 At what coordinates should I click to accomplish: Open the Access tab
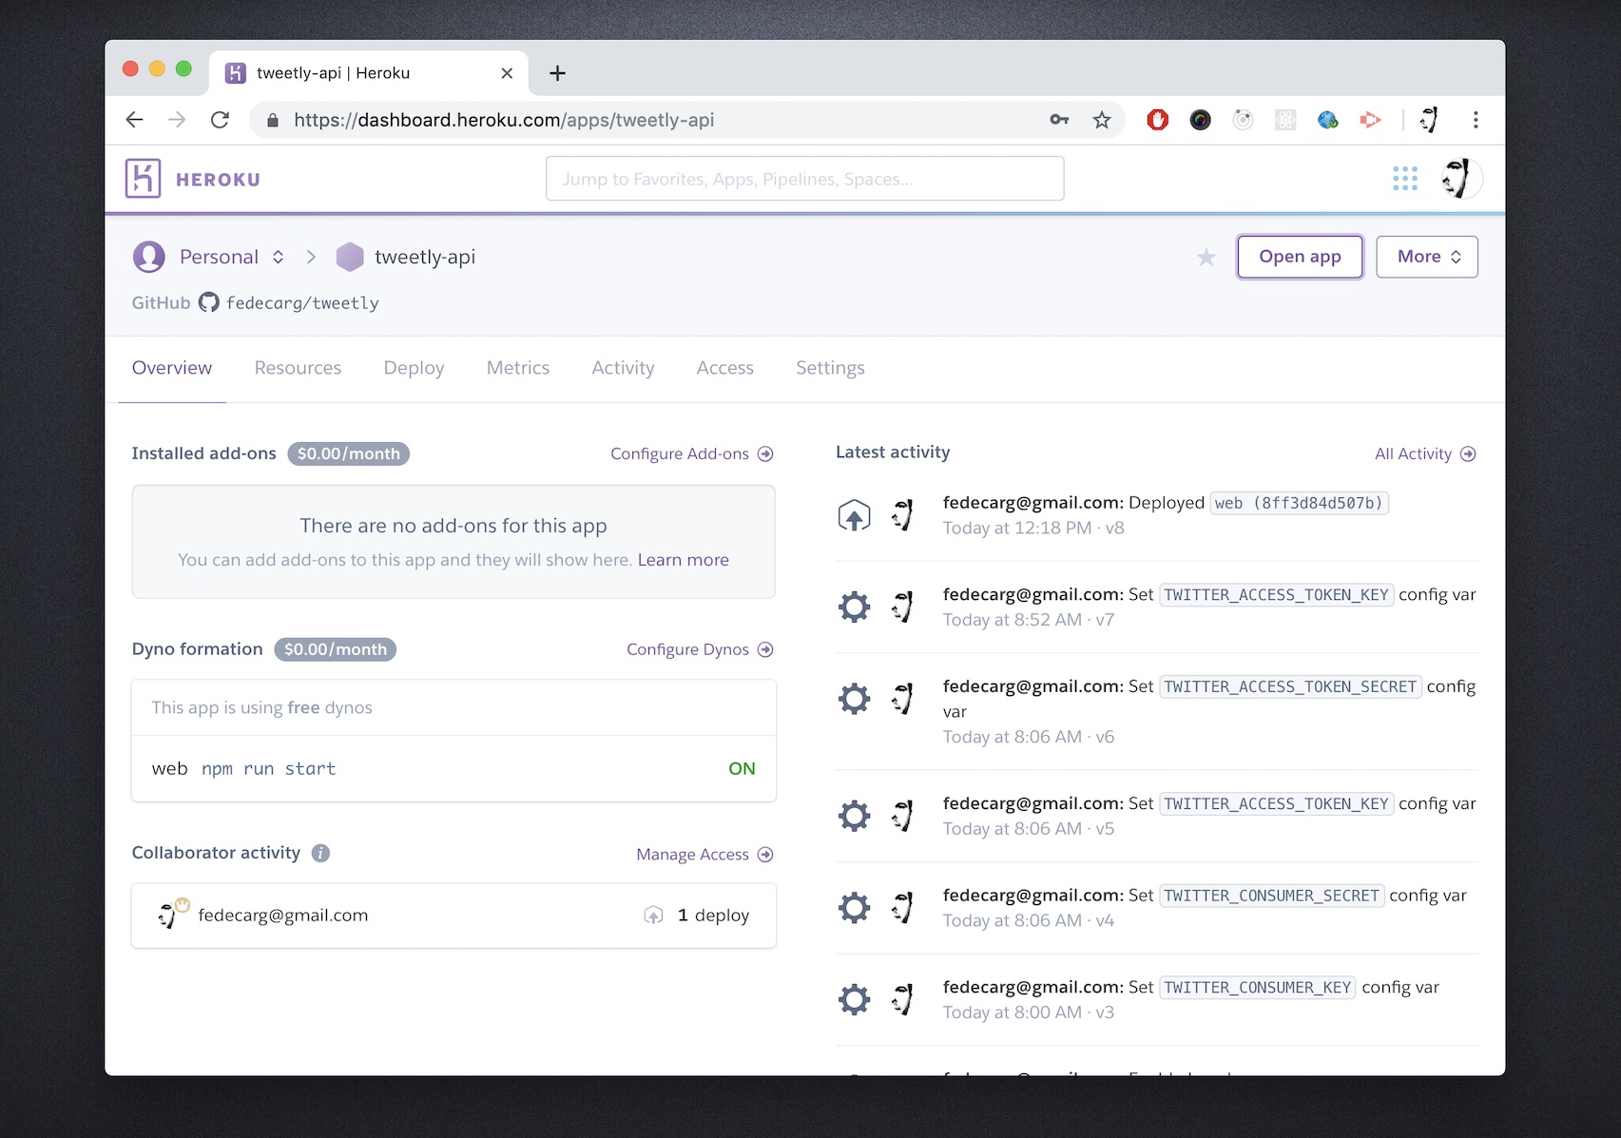click(x=724, y=368)
